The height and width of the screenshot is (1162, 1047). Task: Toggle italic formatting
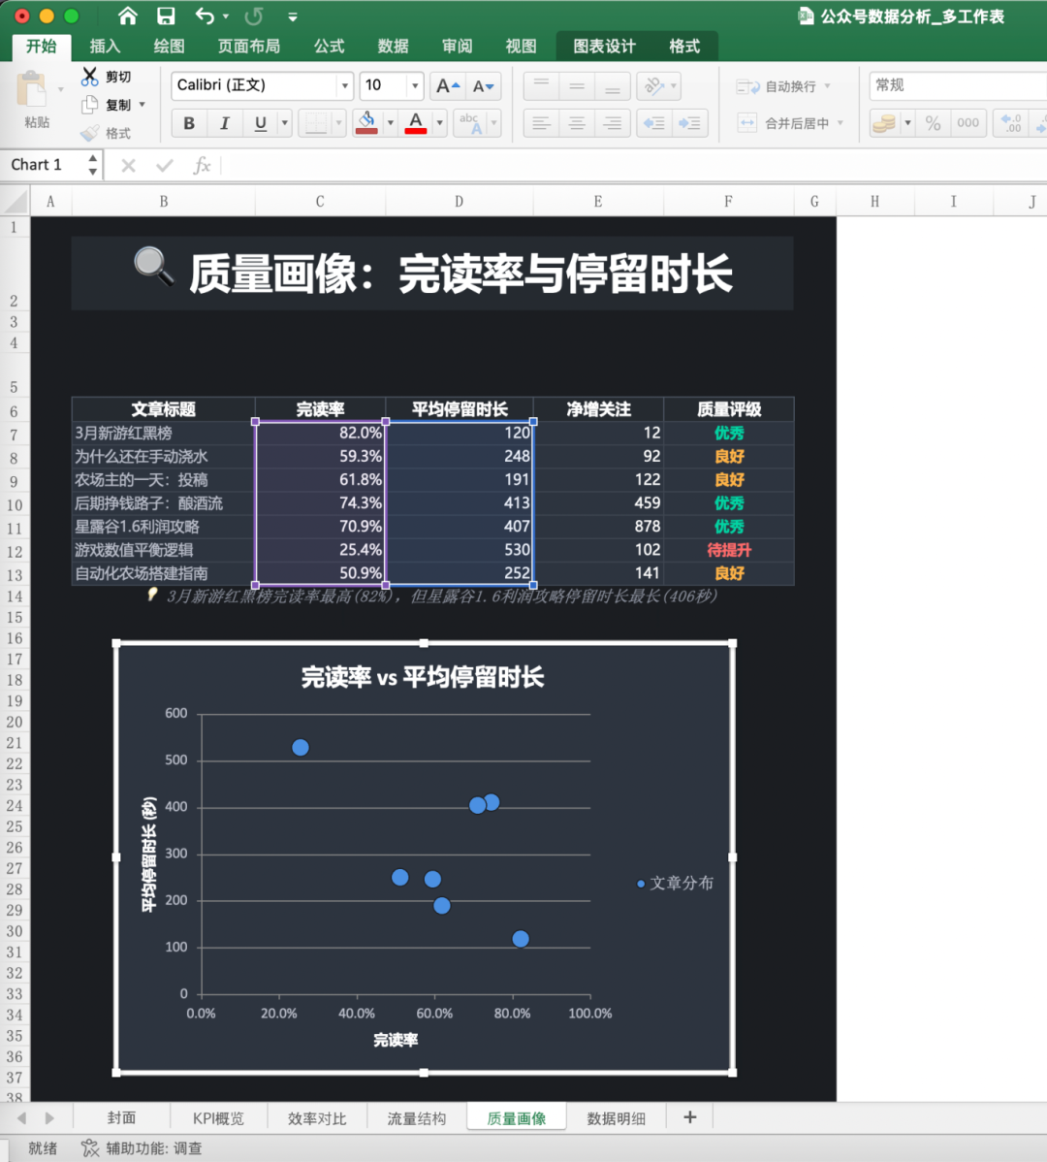click(x=224, y=123)
